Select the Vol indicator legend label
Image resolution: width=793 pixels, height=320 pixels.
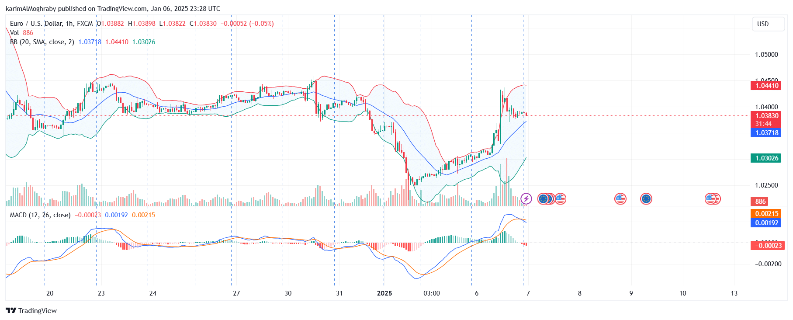pos(14,33)
